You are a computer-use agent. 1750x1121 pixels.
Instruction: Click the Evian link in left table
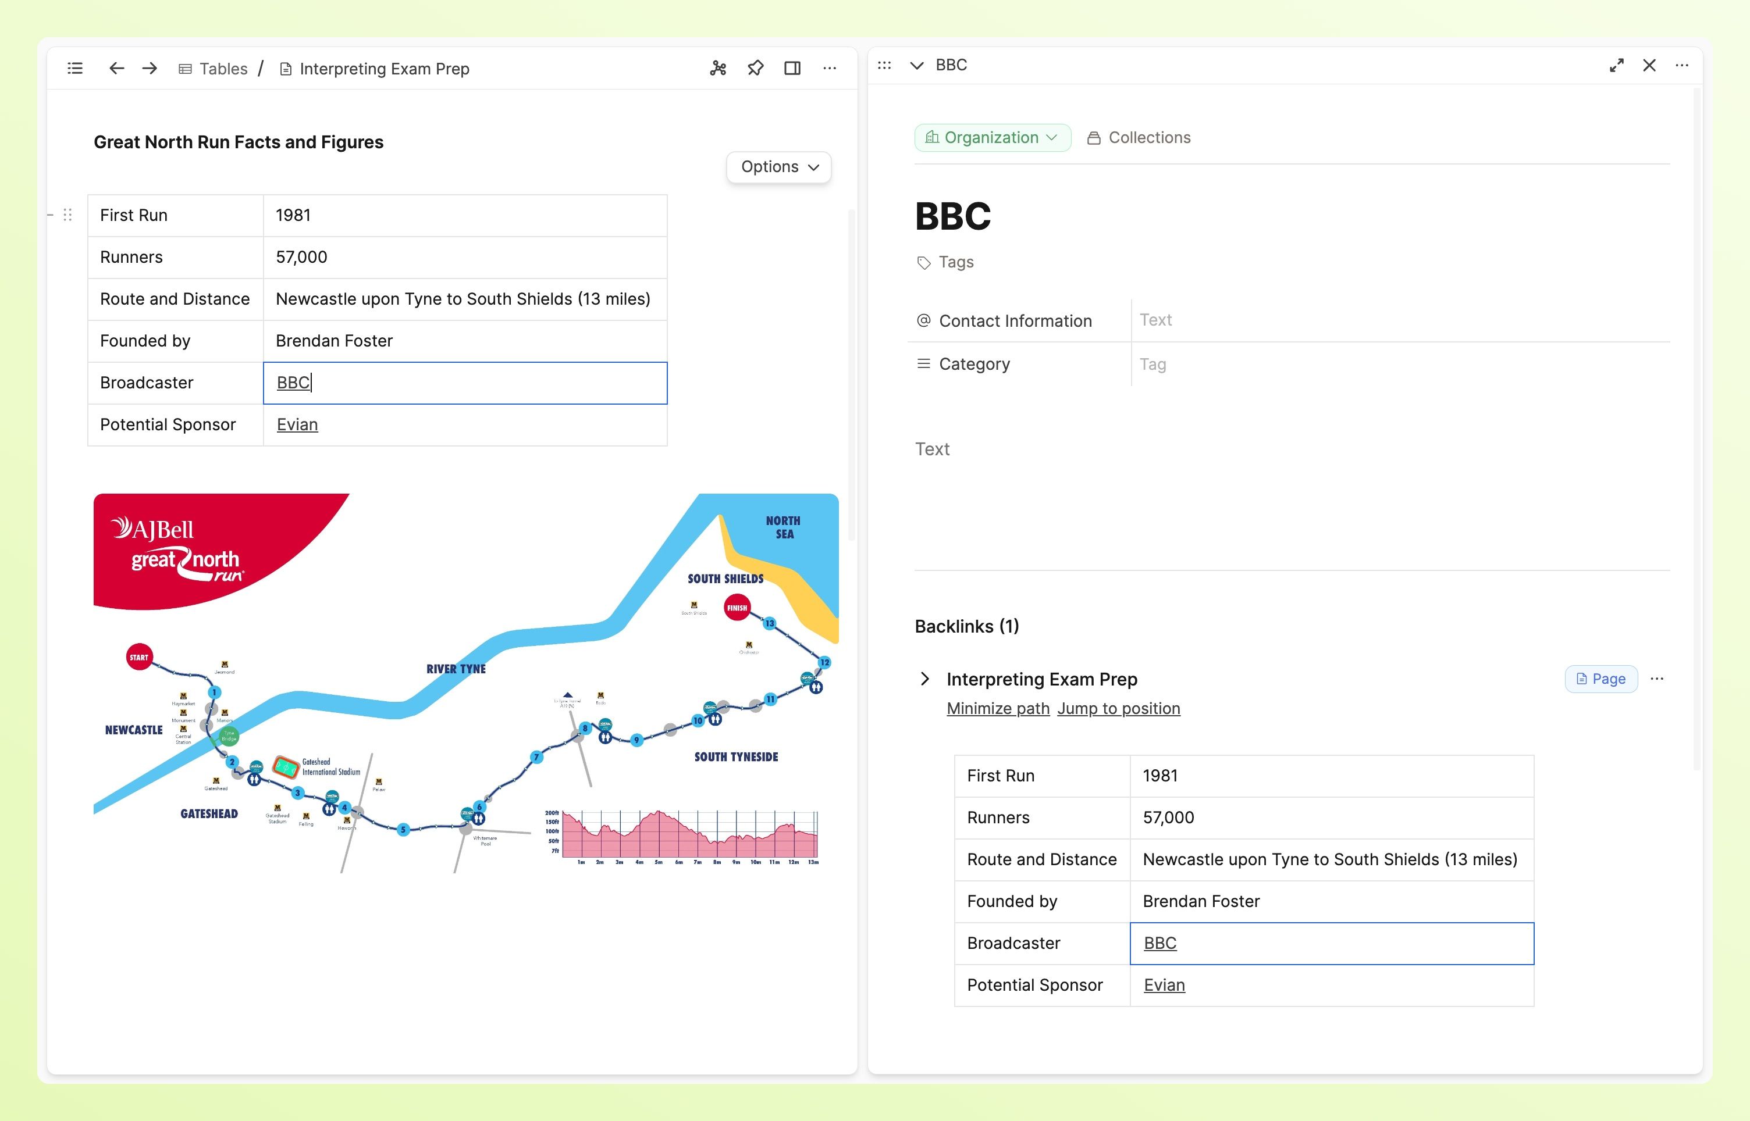coord(297,424)
